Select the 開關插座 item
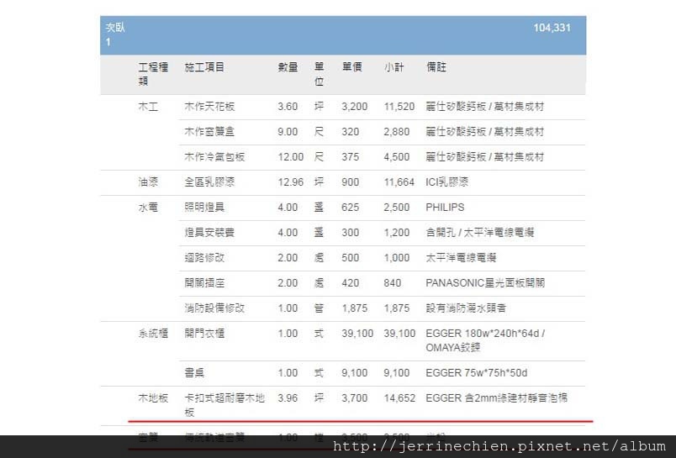Screen dimensions: 676x458 [x=204, y=282]
